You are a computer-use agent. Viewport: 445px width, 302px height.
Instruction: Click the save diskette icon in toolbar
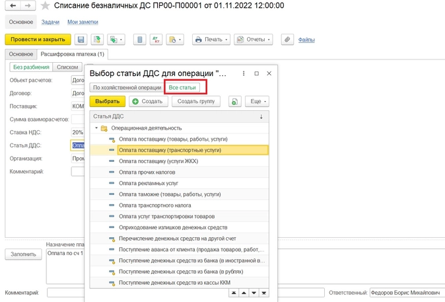pyautogui.click(x=81, y=40)
